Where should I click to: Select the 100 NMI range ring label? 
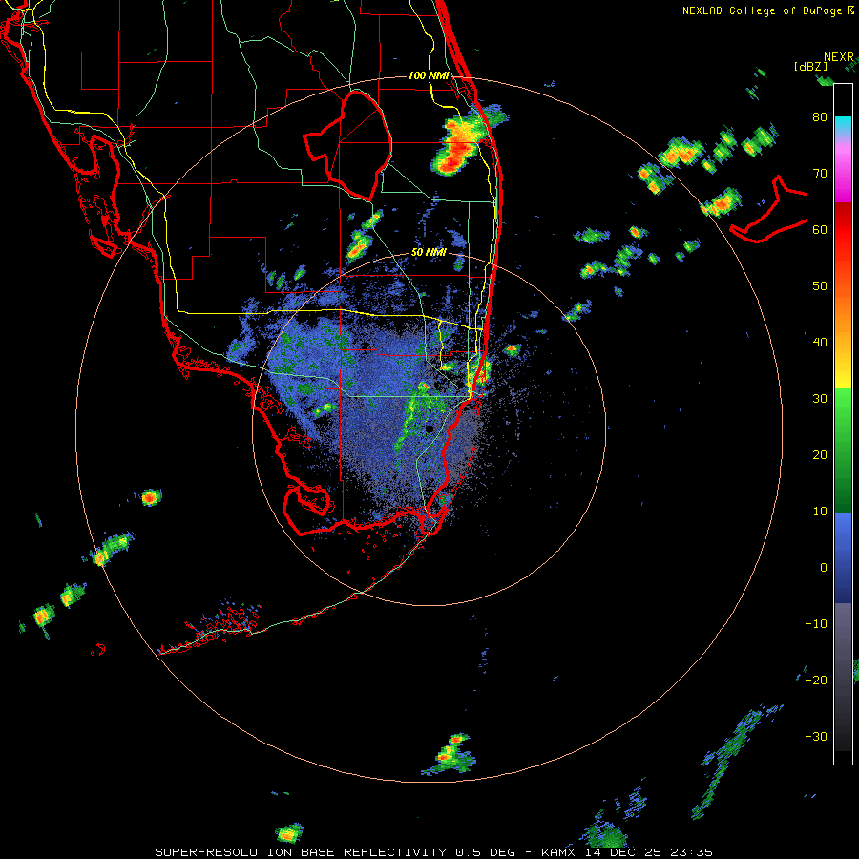pos(429,75)
